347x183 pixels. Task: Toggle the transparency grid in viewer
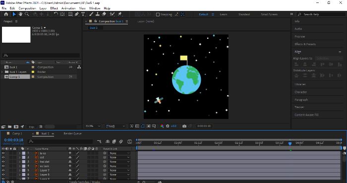pos(137,126)
